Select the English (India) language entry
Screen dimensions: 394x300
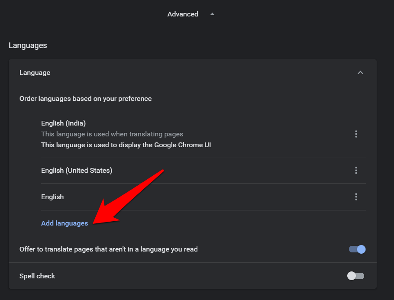63,123
